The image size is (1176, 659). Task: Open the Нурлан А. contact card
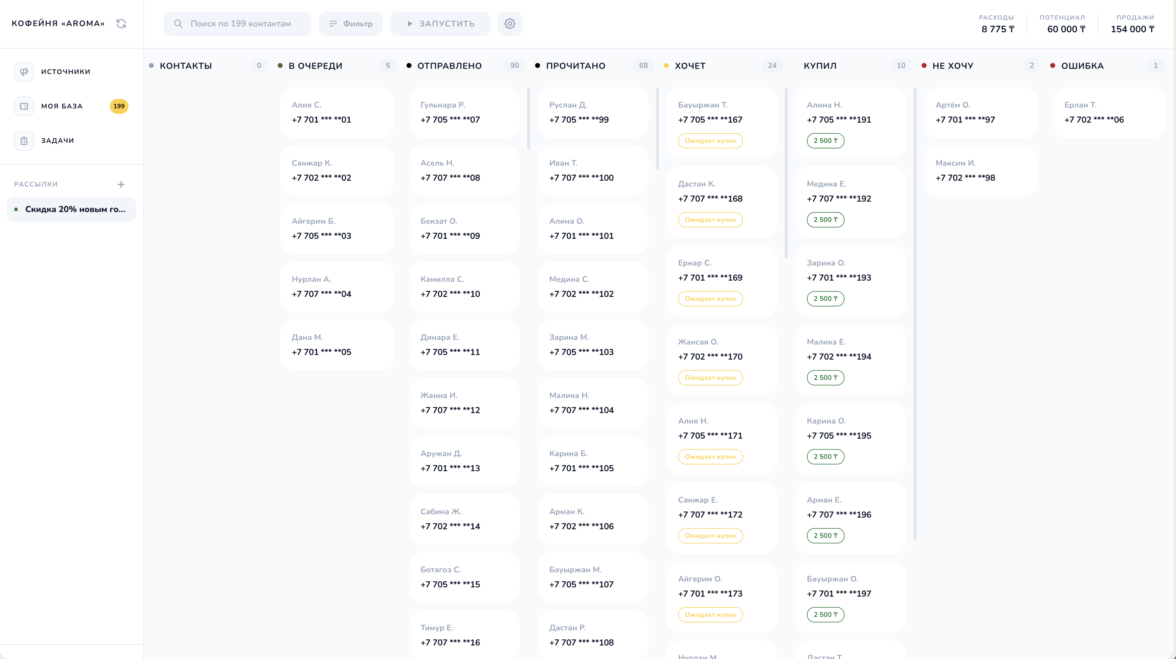coord(337,286)
